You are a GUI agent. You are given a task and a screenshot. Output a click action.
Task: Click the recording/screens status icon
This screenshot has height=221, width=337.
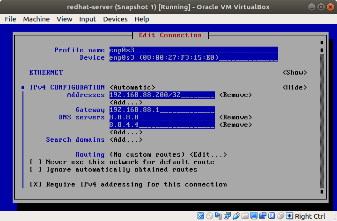(263, 216)
